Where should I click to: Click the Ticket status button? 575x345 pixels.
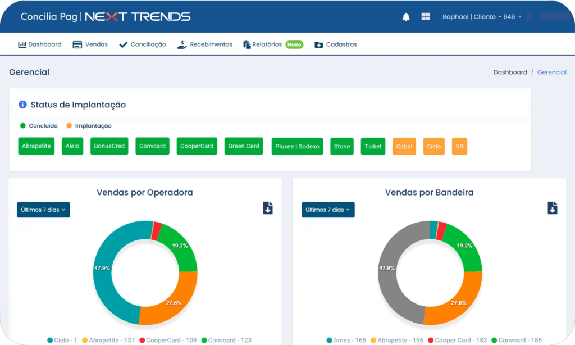point(373,147)
